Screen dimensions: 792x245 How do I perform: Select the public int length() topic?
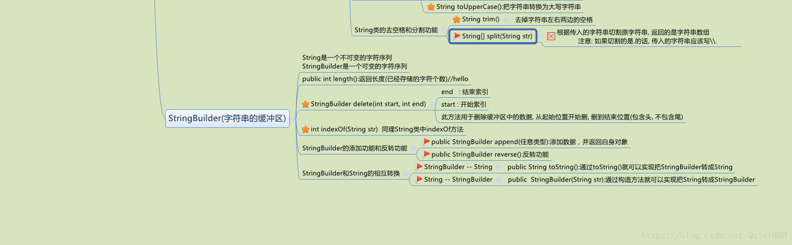(385, 79)
